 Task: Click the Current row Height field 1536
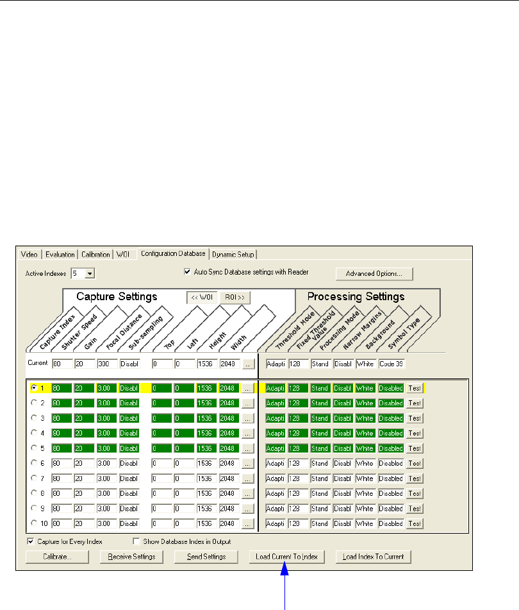[207, 364]
